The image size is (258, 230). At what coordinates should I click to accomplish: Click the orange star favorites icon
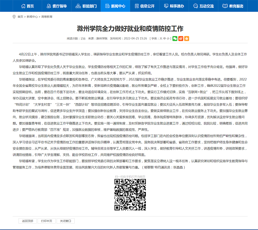point(187,38)
